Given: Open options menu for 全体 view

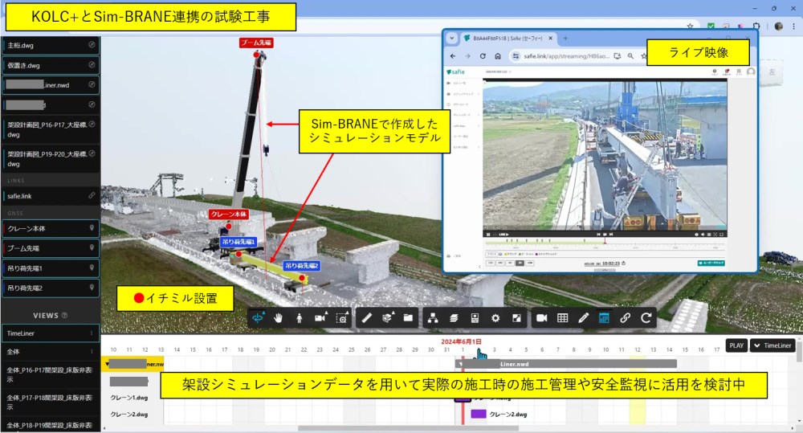Looking at the screenshot, I should tap(92, 352).
